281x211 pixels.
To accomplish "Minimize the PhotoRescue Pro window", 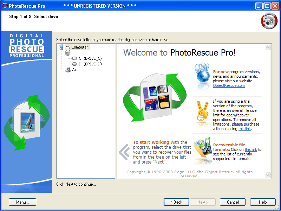I will (x=259, y=6).
